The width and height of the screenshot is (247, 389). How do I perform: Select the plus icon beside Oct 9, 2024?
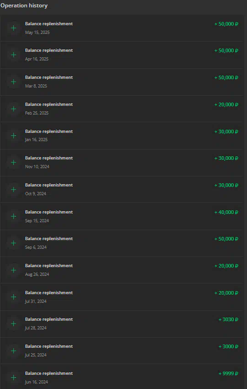pyautogui.click(x=13, y=190)
